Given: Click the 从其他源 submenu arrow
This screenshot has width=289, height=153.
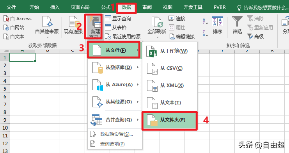Looking at the screenshot, I should tap(138, 102).
